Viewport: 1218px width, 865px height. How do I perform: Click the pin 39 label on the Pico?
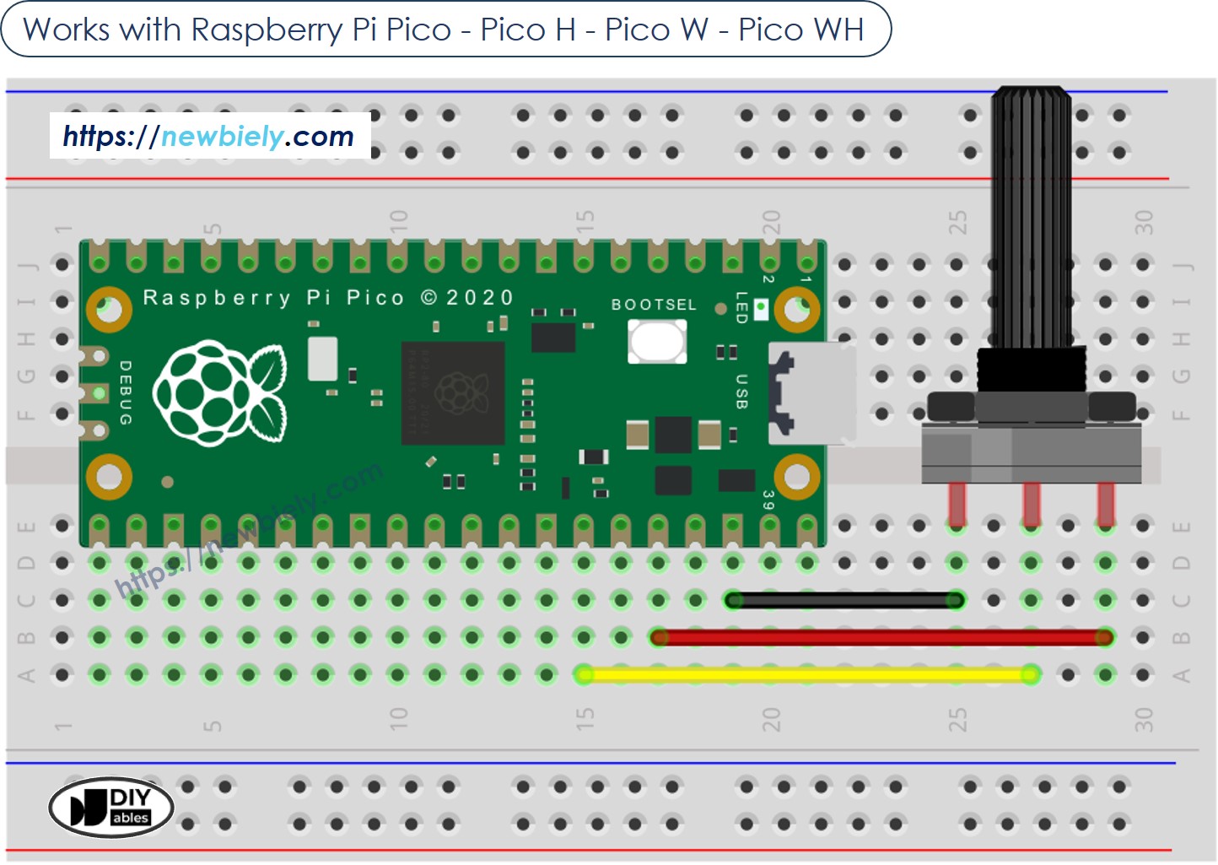pos(768,500)
